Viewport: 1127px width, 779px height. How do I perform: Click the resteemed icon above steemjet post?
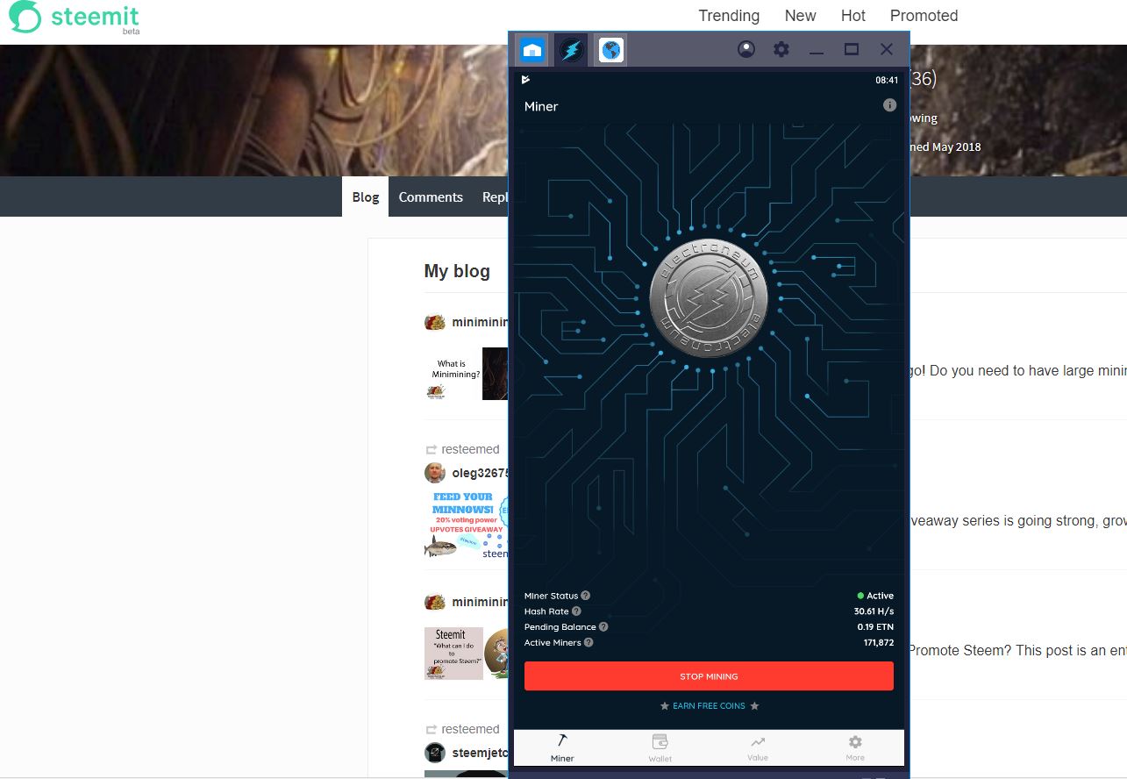tap(431, 730)
